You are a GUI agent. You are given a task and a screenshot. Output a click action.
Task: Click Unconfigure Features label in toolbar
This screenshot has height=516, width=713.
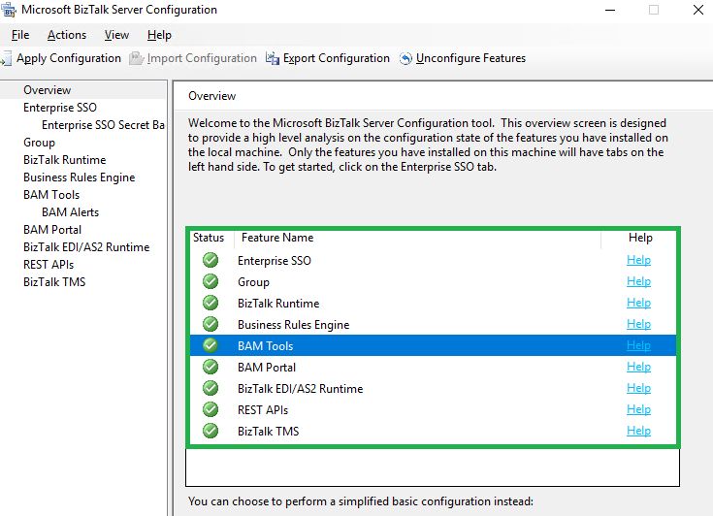(x=470, y=58)
